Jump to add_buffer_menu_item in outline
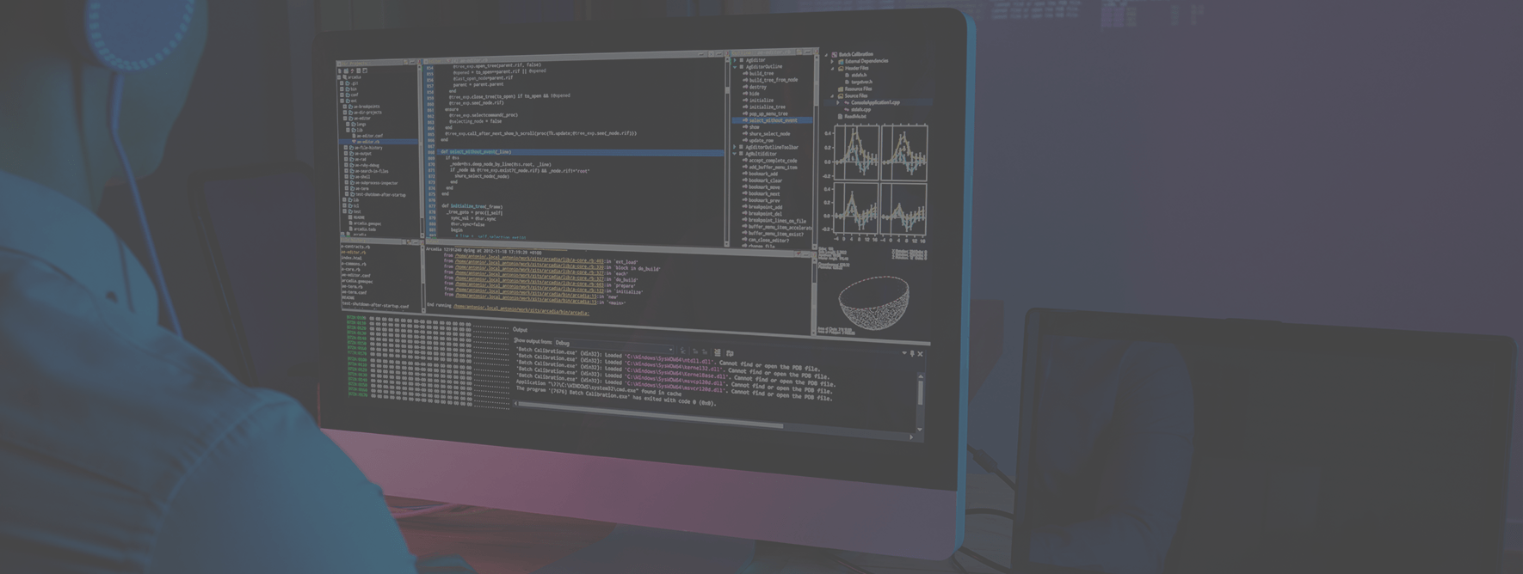Screen dimensions: 1523x574 tap(773, 167)
